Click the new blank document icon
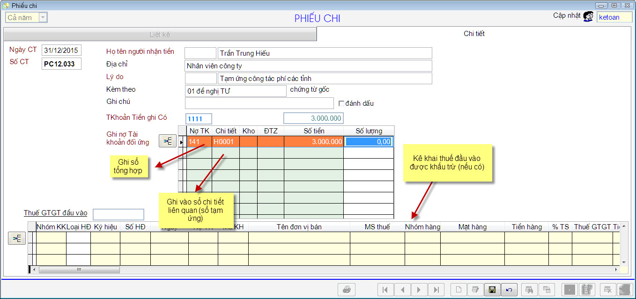The height and width of the screenshot is (299, 636). click(x=459, y=290)
